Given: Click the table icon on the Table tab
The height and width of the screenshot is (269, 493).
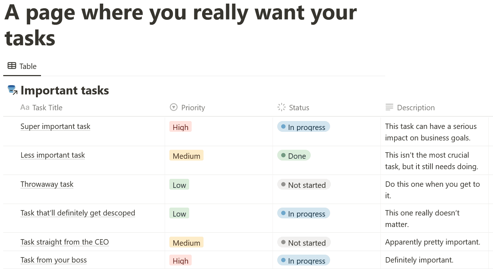Looking at the screenshot, I should tap(11, 66).
